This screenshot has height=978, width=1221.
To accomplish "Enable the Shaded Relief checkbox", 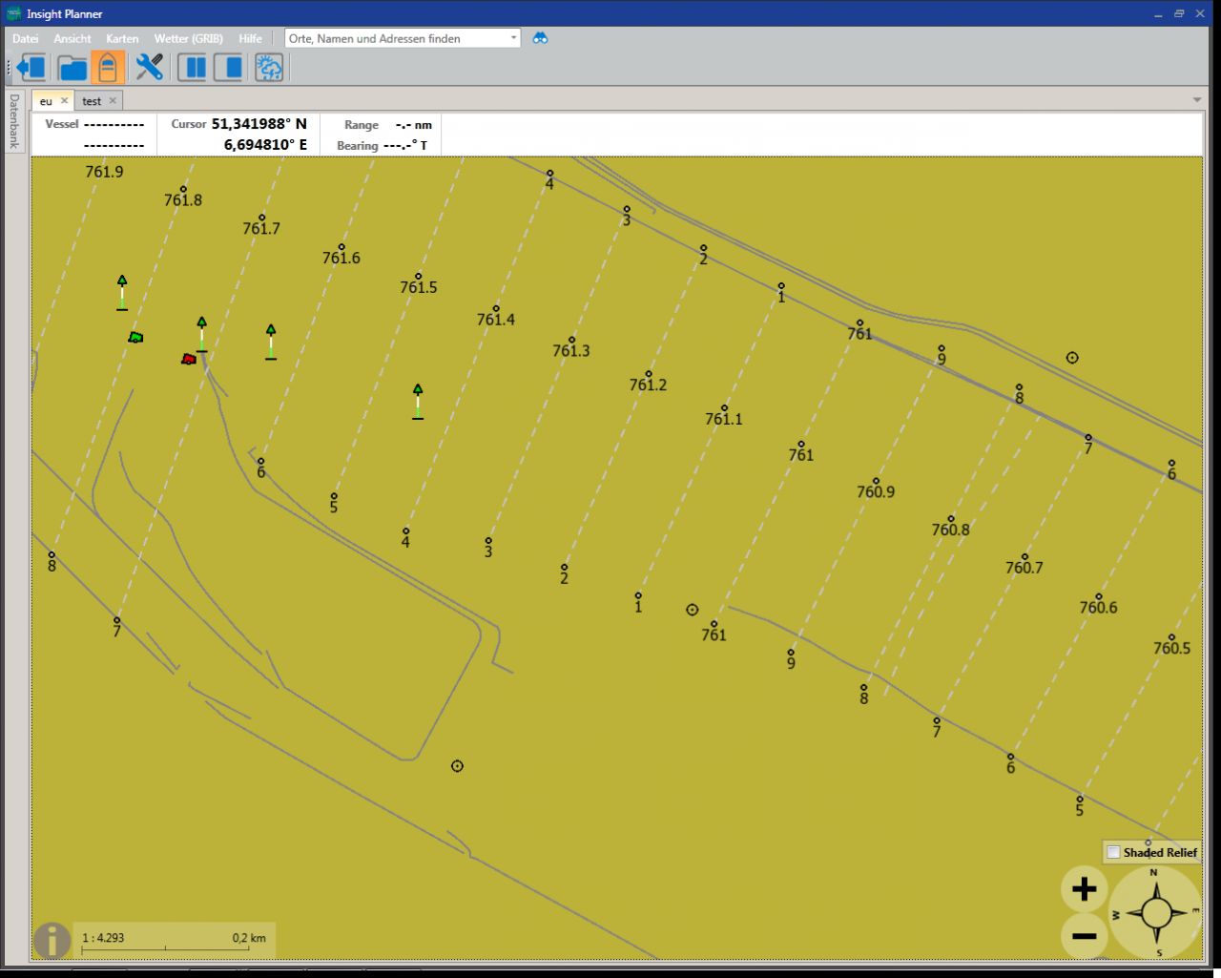I will [x=1113, y=852].
